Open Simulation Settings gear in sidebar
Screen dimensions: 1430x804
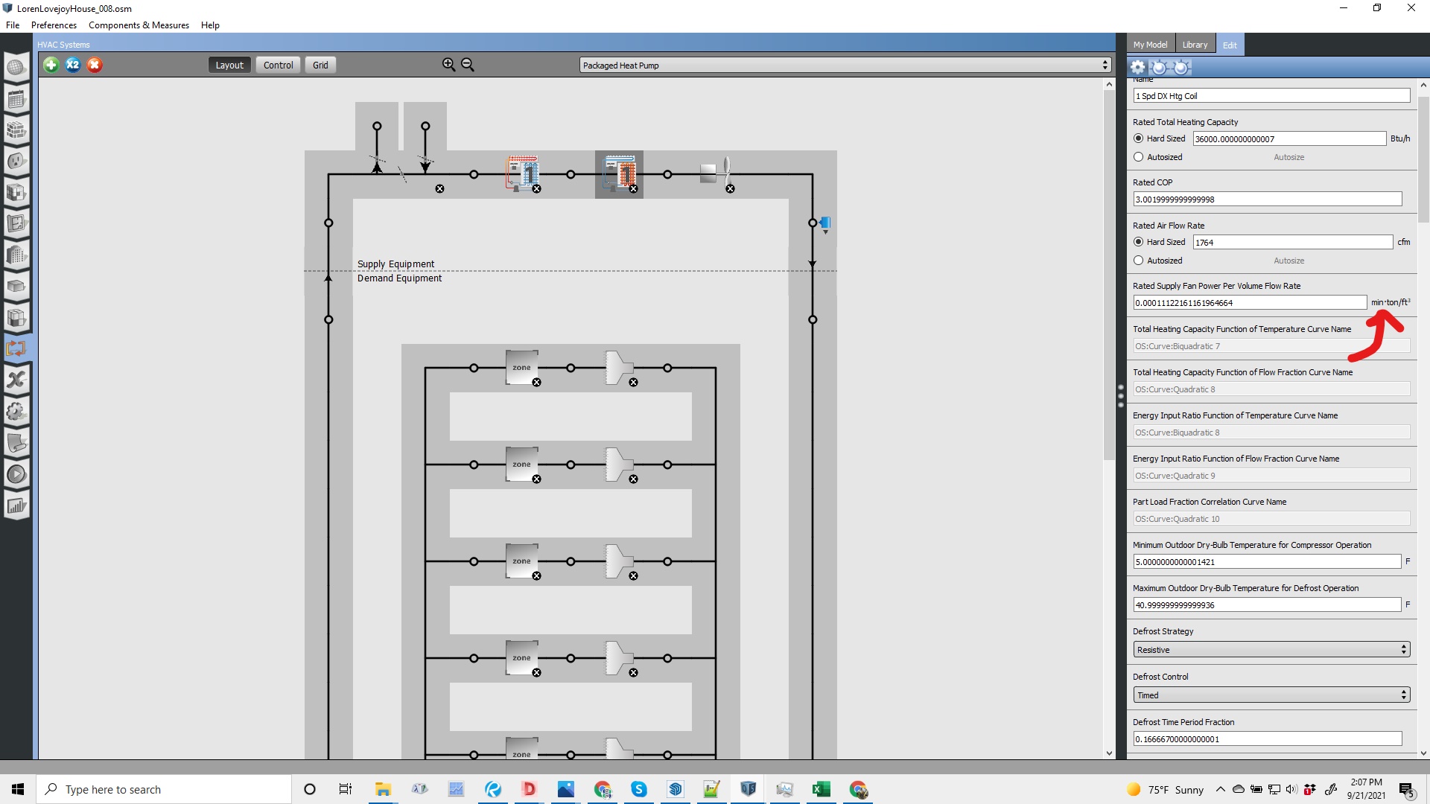click(x=16, y=412)
